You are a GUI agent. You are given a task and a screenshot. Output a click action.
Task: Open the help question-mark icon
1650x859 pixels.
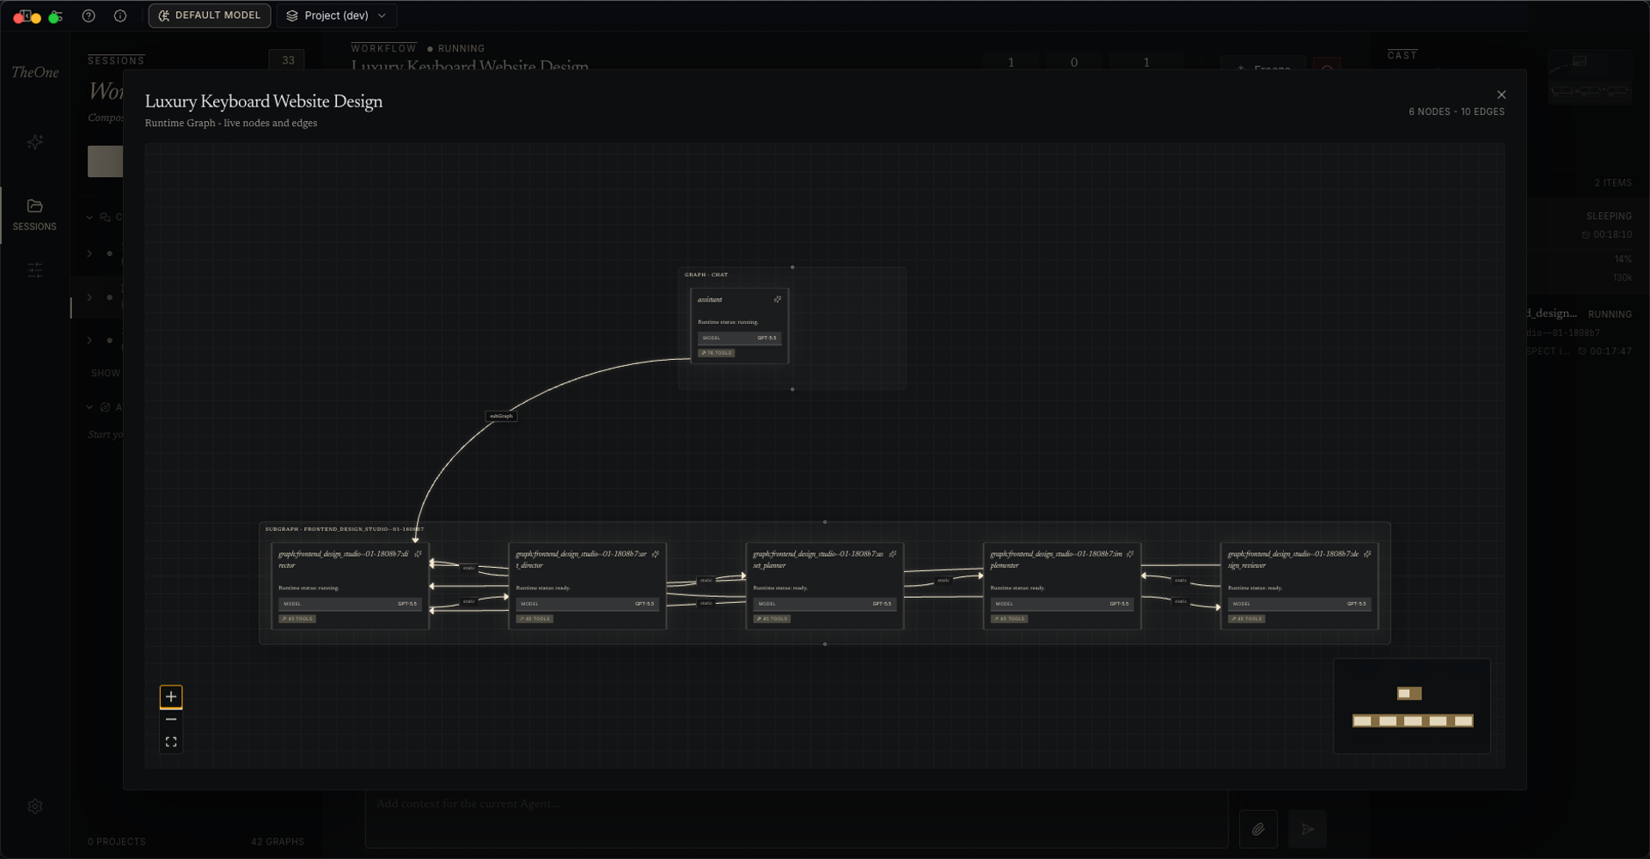(x=89, y=15)
